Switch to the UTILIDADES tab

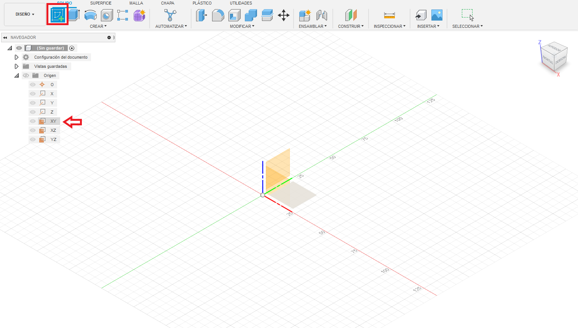coord(241,3)
